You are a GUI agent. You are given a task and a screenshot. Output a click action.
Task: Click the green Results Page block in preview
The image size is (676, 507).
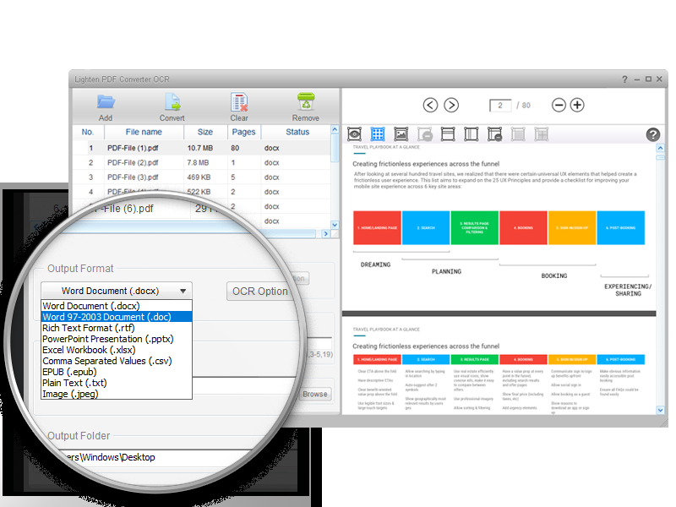[x=474, y=227]
